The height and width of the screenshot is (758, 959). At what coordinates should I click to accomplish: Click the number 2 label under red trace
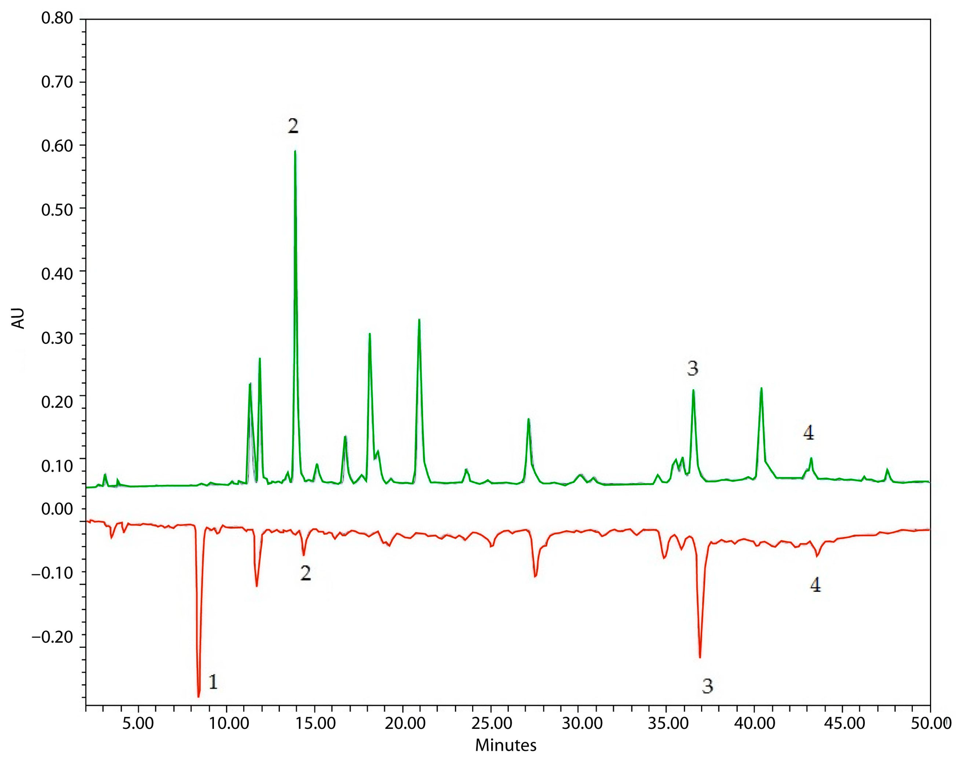(x=305, y=573)
